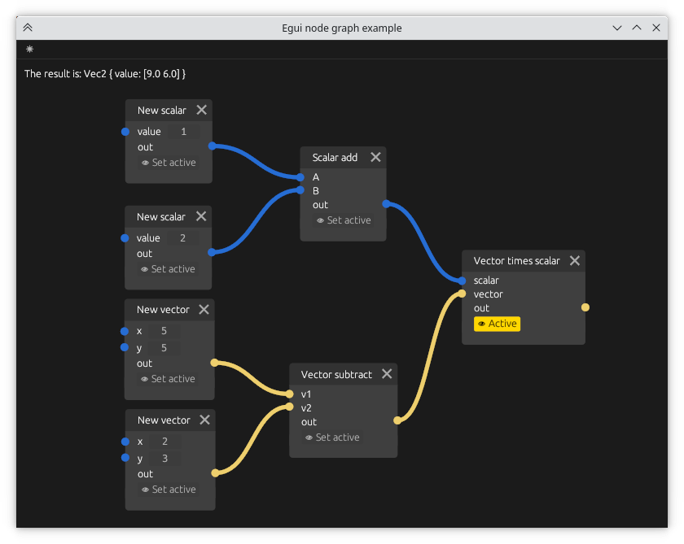This screenshot has width=684, height=544.
Task: Click the y field showing 3
Action: coord(164,459)
